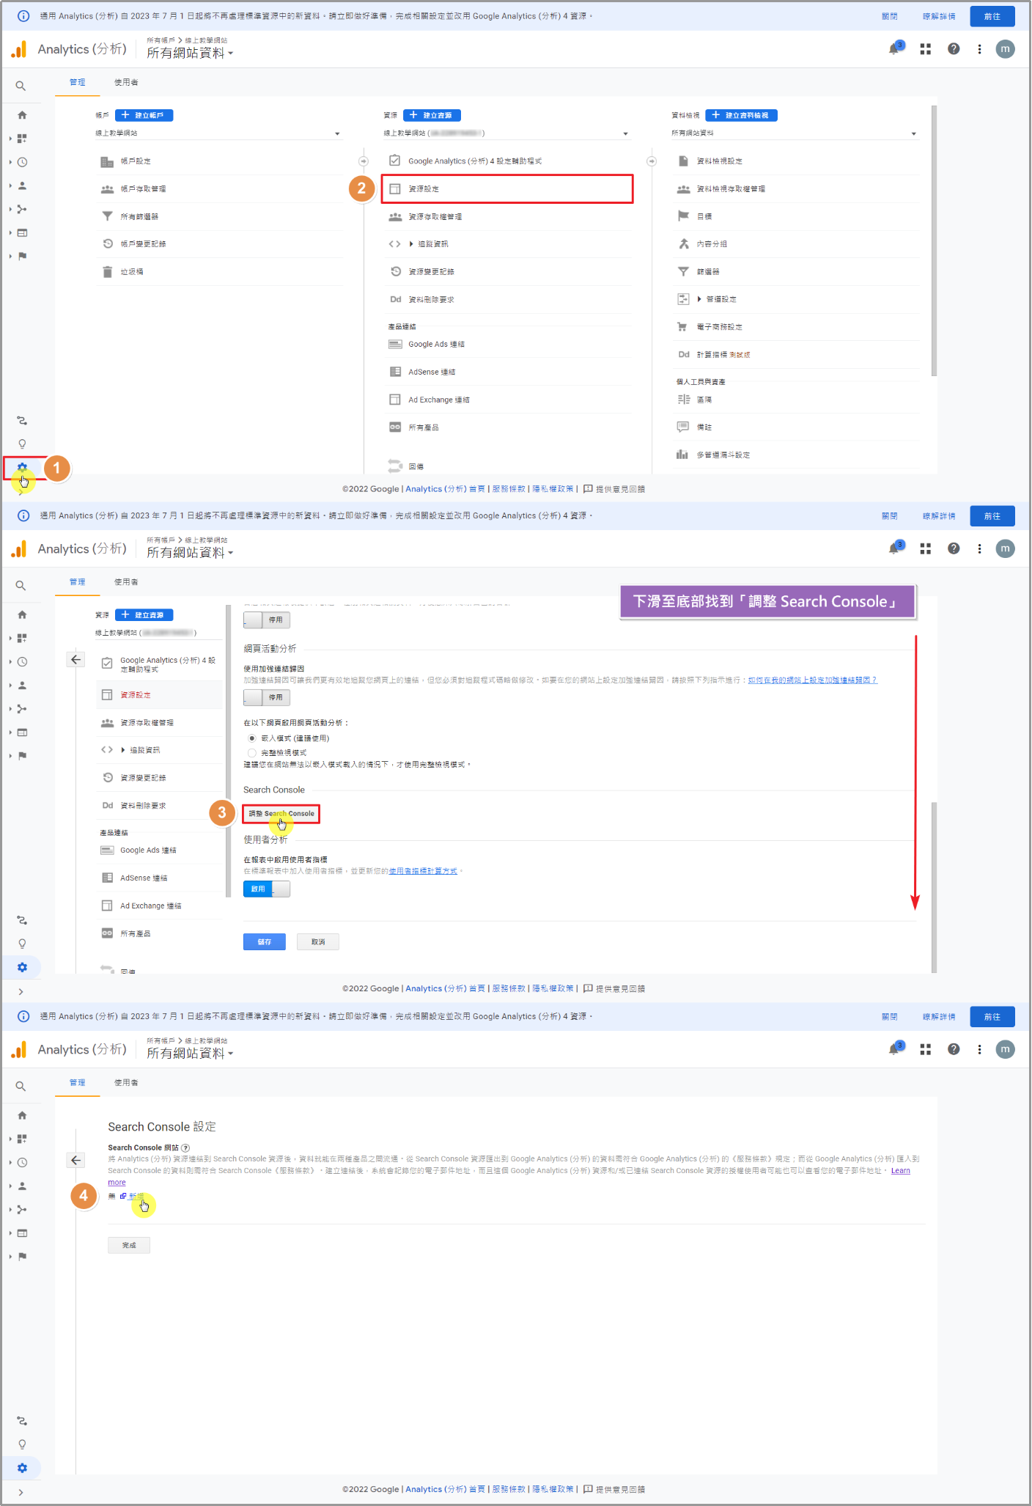Click the 調整 Search Console button
1032x1506 pixels.
pos(281,814)
